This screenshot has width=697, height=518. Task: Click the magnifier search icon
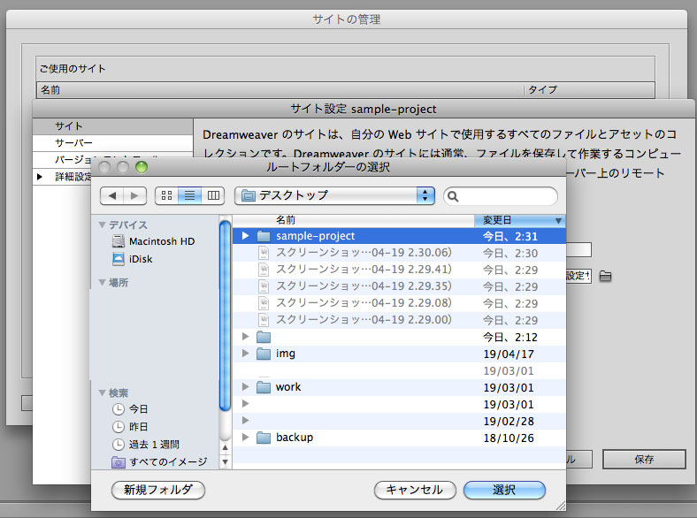(453, 196)
